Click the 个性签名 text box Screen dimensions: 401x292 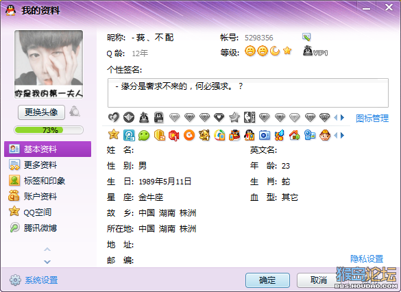click(x=248, y=93)
